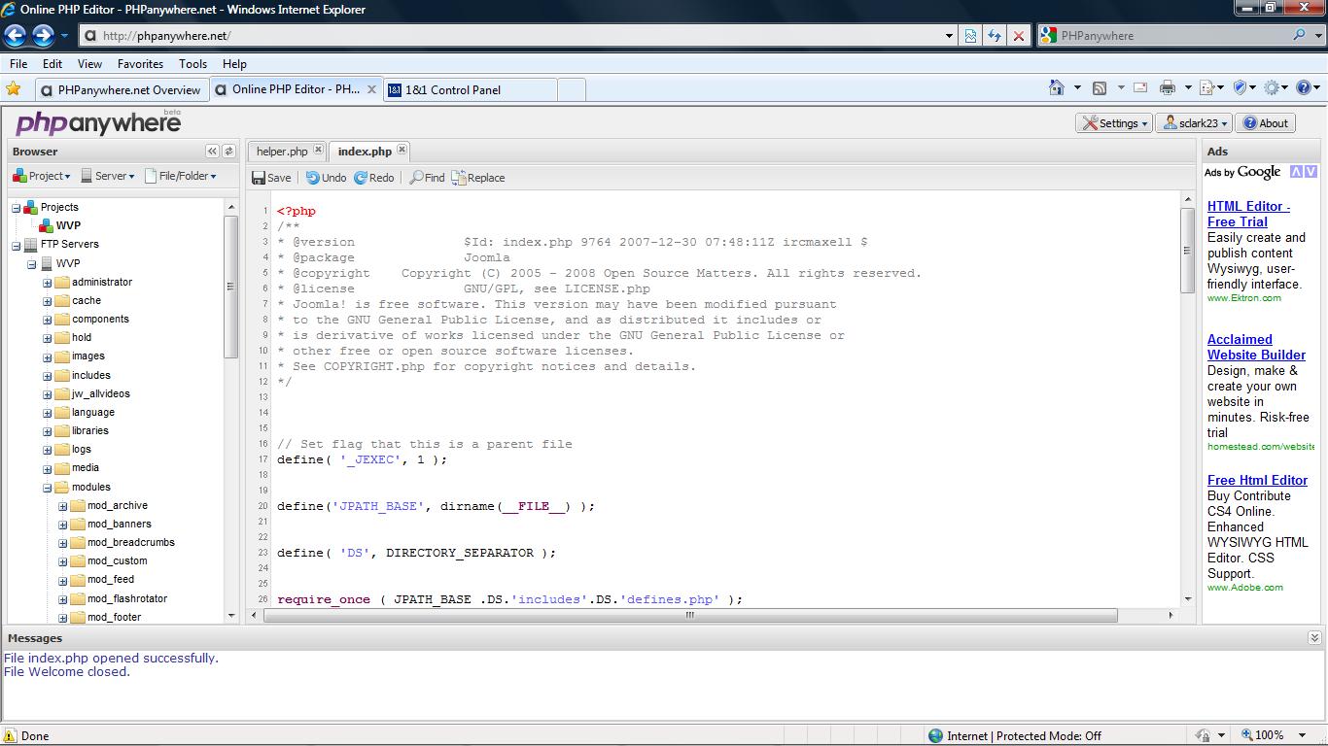Viewport: 1328px width, 746px height.
Task: Click the editor vertical scrollbar thumb
Action: click(x=1187, y=250)
